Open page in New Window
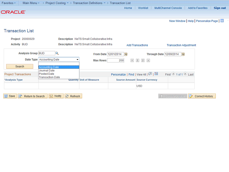 177,21
